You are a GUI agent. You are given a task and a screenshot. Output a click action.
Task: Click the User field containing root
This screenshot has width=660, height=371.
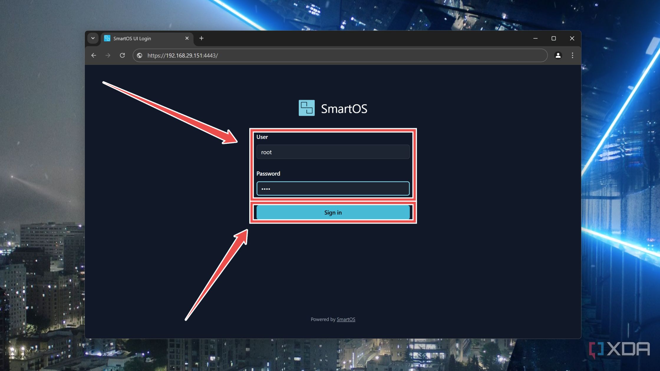333,152
